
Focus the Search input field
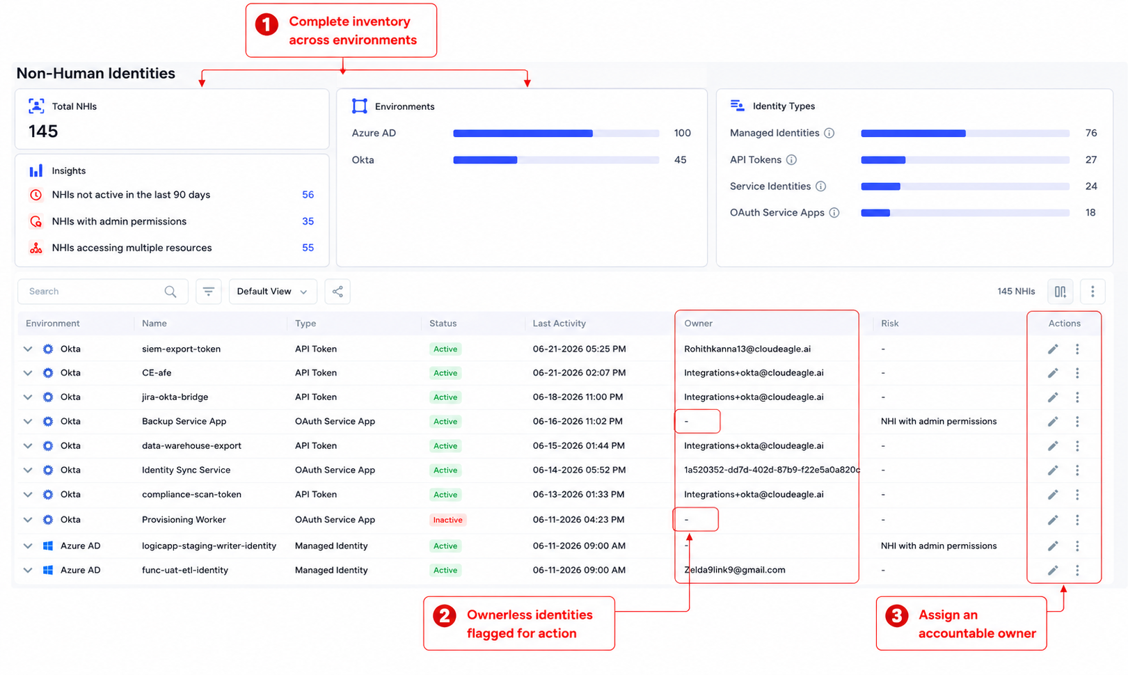103,292
